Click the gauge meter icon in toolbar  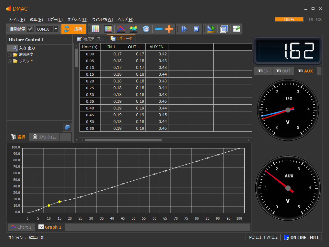(x=146, y=29)
